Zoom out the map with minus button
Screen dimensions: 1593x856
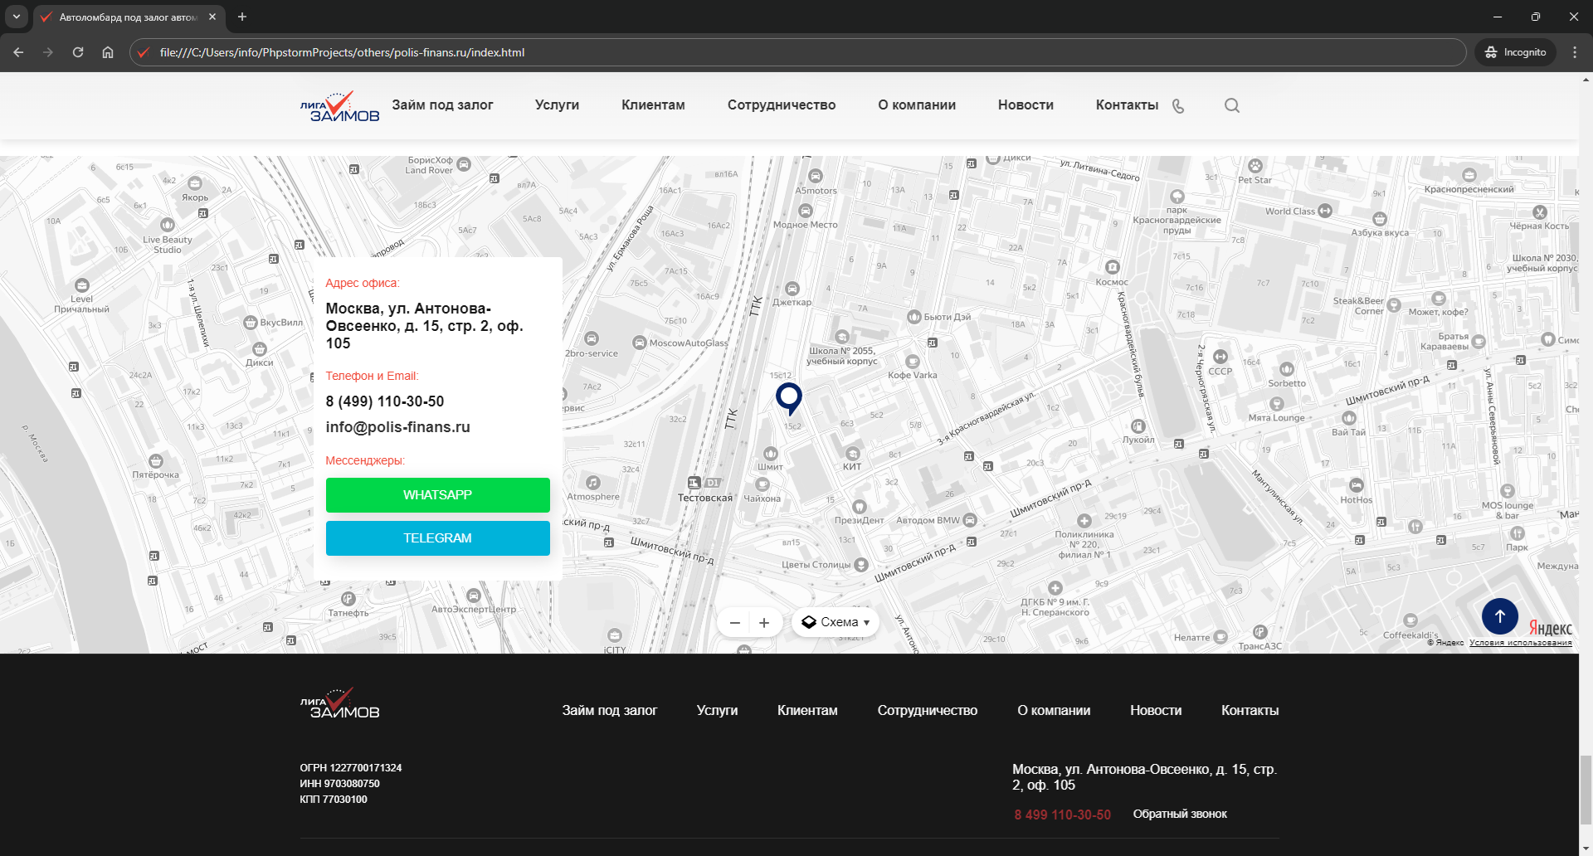(734, 623)
